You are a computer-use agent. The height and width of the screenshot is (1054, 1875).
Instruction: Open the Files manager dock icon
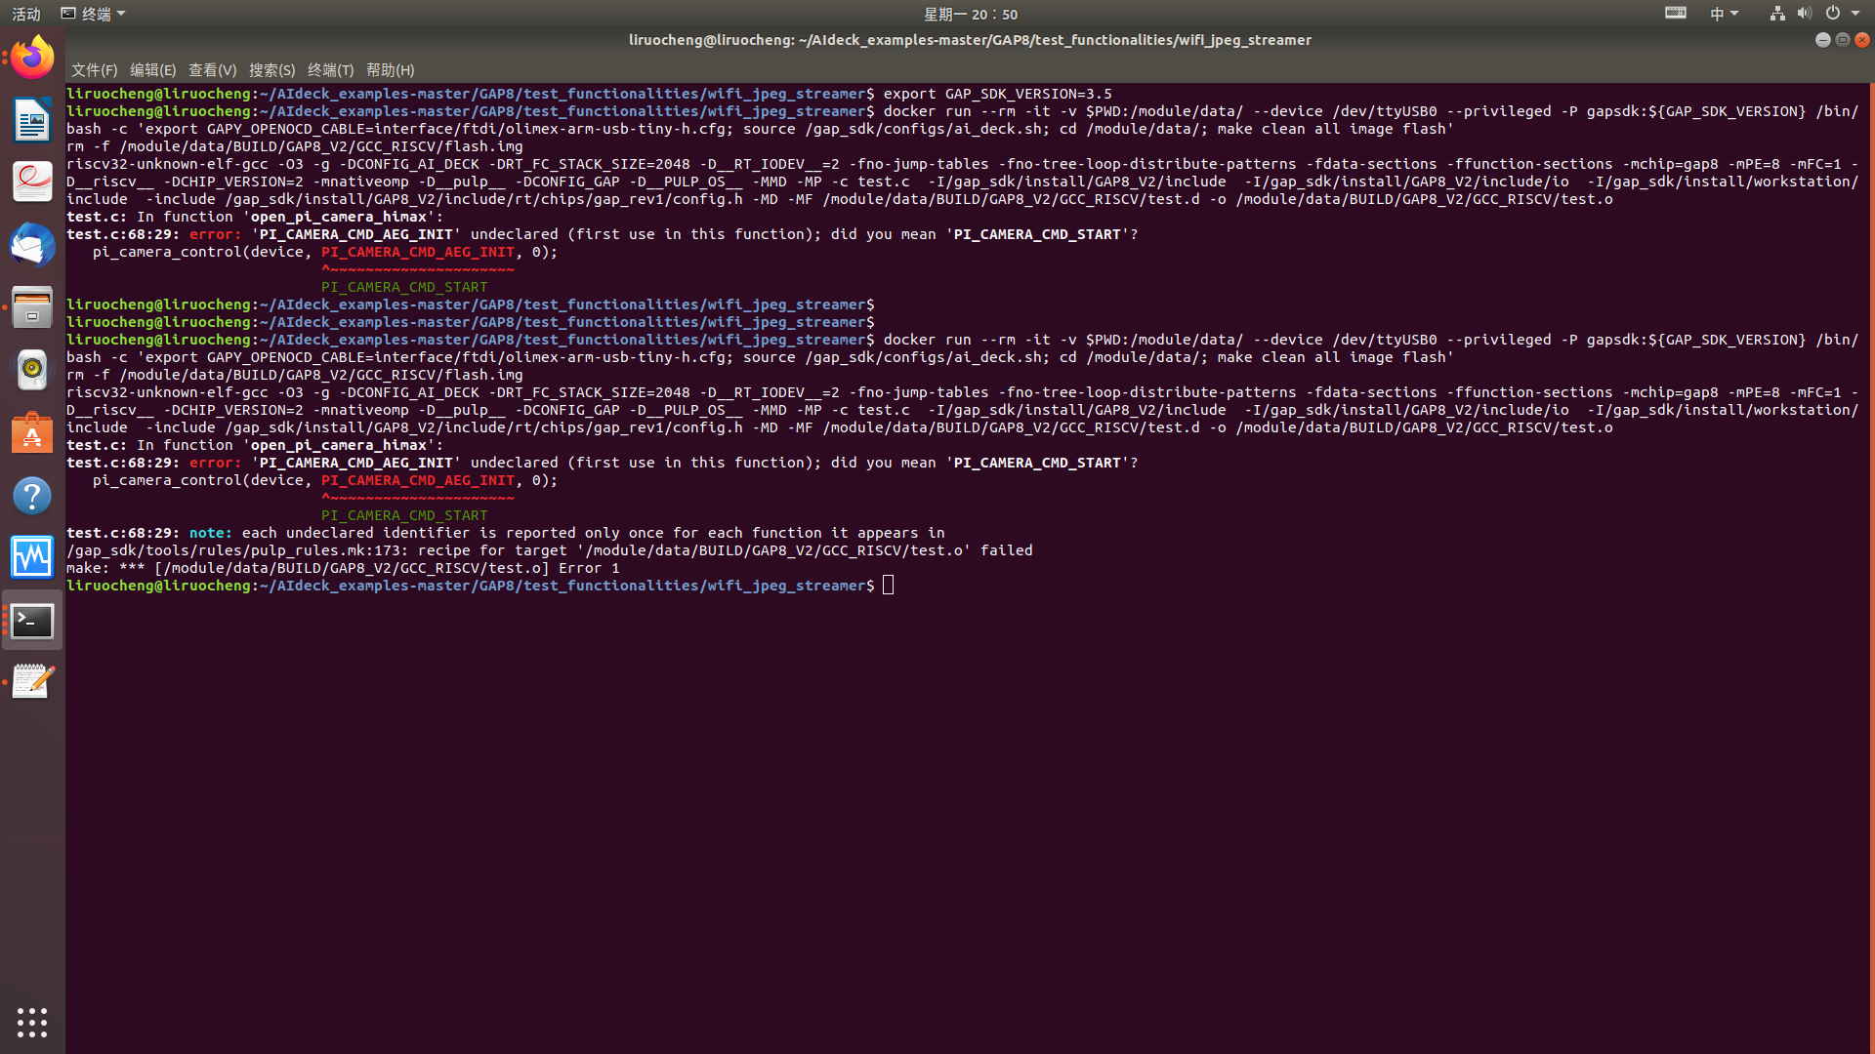click(32, 307)
